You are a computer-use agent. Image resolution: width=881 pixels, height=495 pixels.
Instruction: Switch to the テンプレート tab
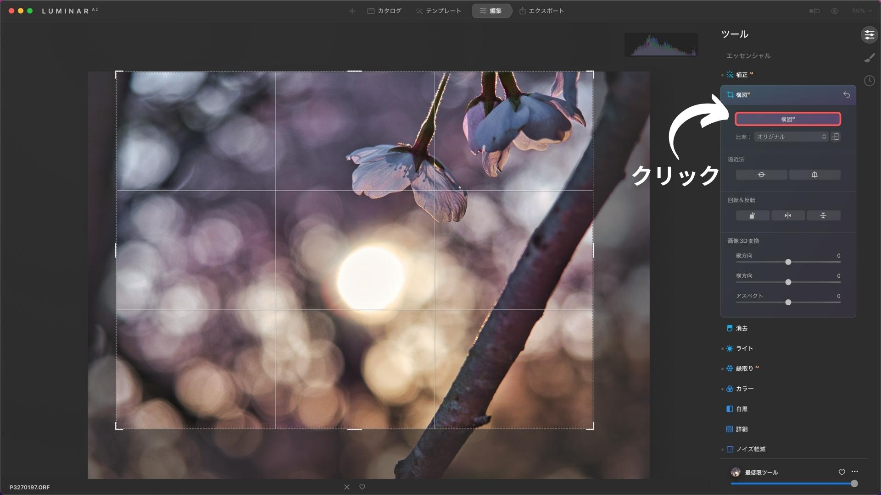(x=438, y=11)
